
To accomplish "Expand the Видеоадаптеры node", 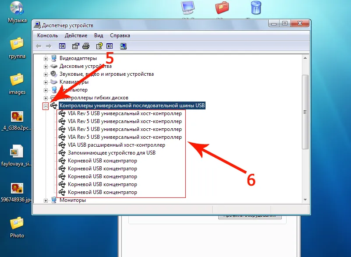I will tap(46, 59).
